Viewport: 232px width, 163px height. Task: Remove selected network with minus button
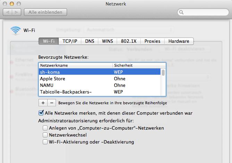pos(52,103)
